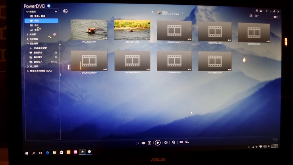This screenshot has width=293, height=165.
Task: Select the highlighted Videos (視訊) library item
Action: [41, 21]
